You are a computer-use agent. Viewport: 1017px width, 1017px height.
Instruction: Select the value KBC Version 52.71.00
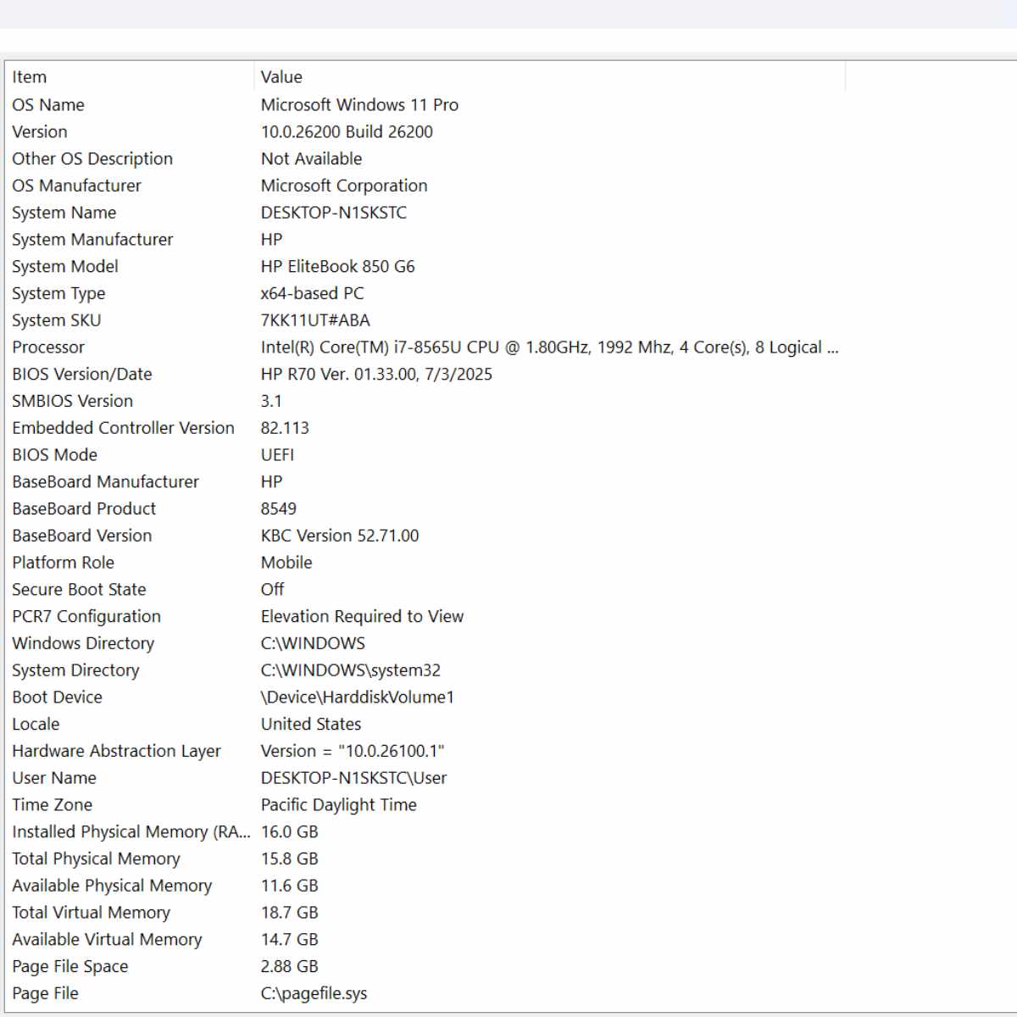(x=340, y=536)
